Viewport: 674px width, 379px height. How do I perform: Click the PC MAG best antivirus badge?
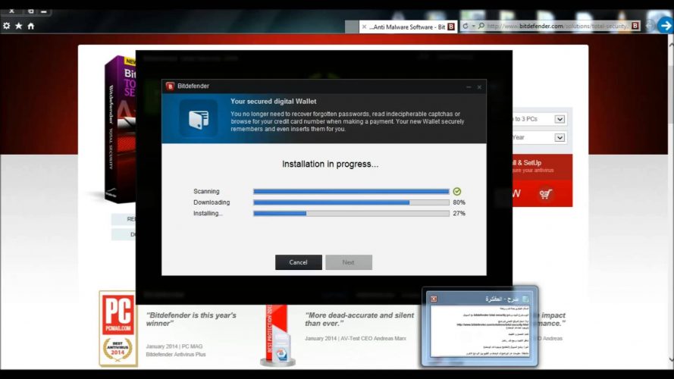[118, 329]
